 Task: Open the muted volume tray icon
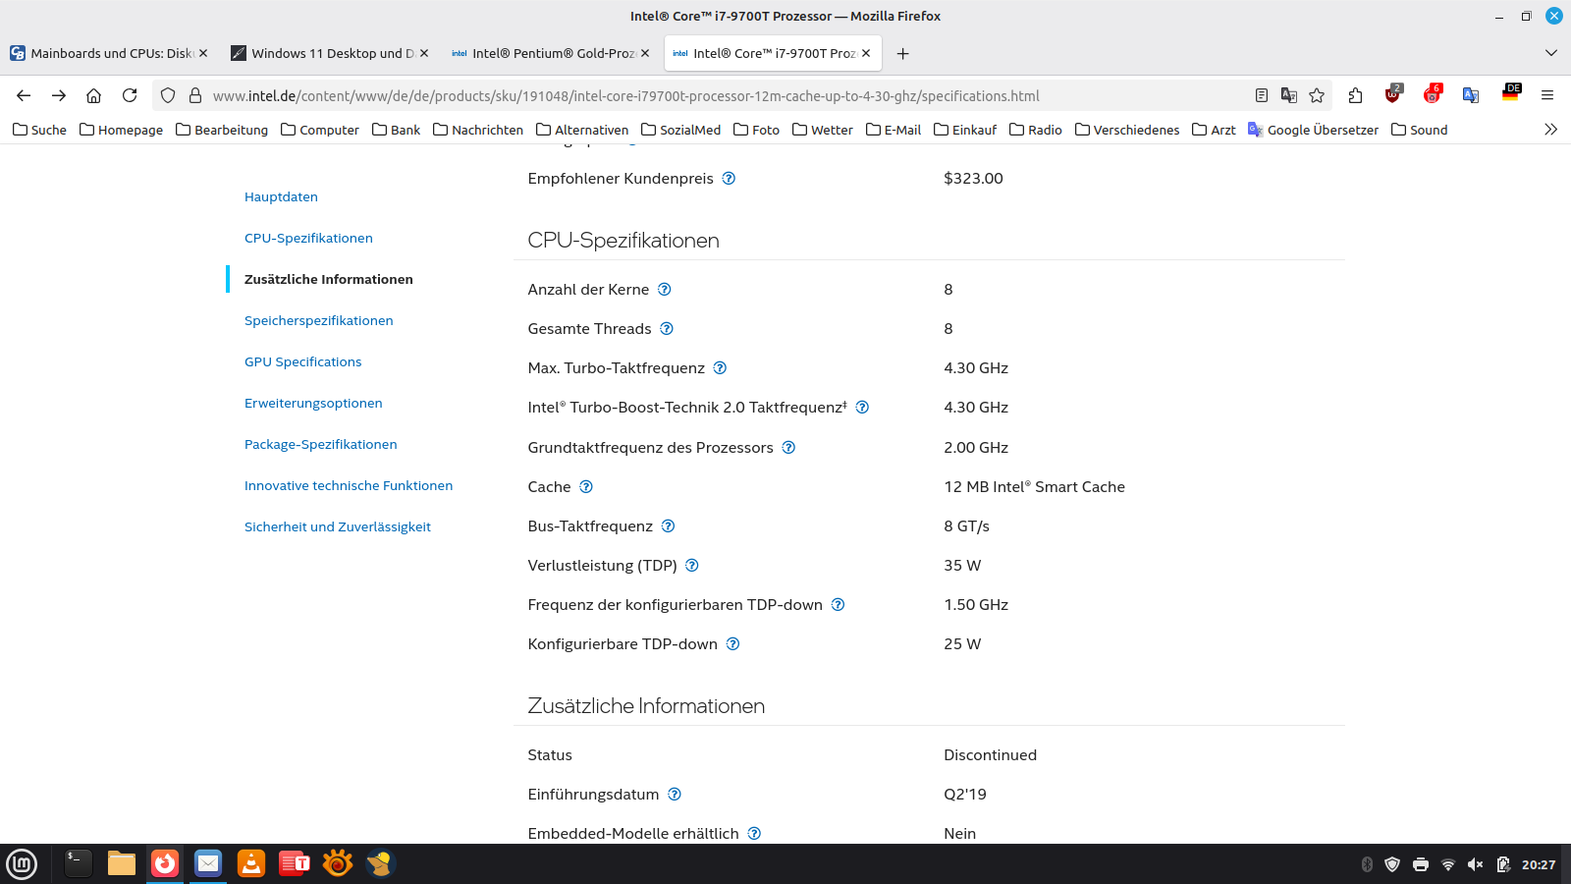1475,864
